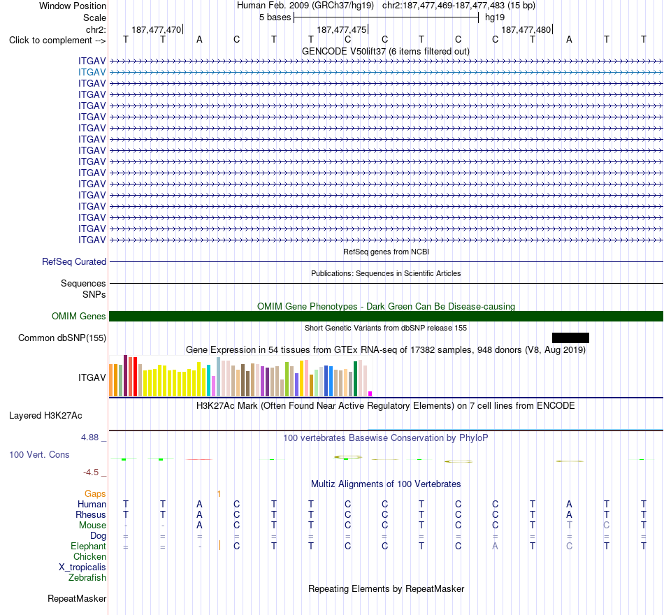The height and width of the screenshot is (615, 664).
Task: Click the 5 bases scale text
Action: click(275, 17)
